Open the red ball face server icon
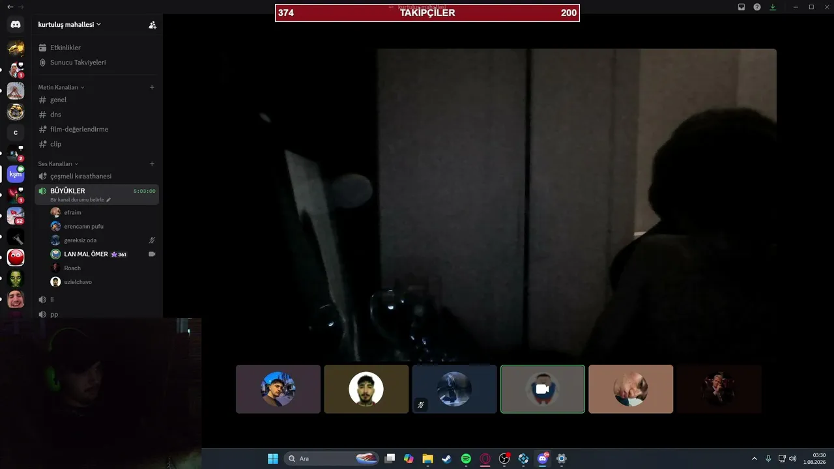The height and width of the screenshot is (469, 834). pyautogui.click(x=16, y=257)
